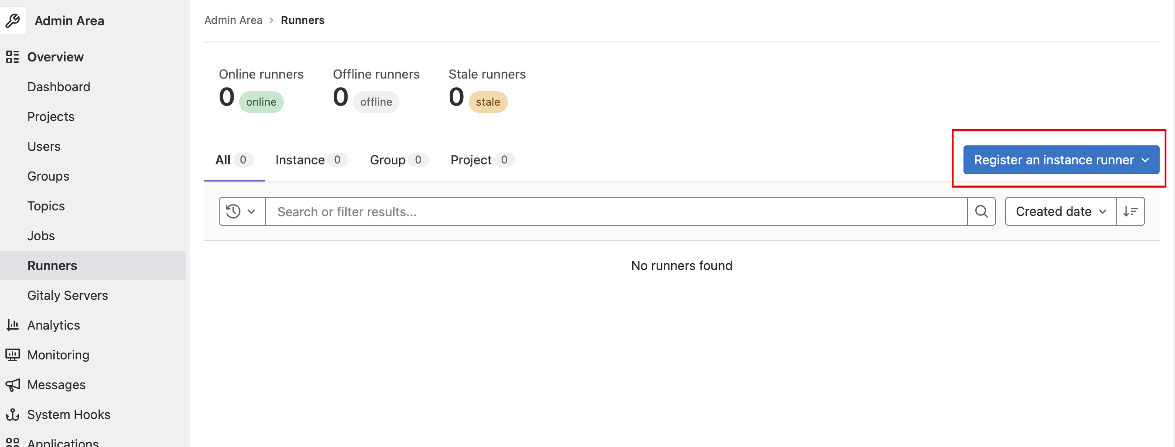
Task: Switch to the Project tab
Action: (x=482, y=160)
